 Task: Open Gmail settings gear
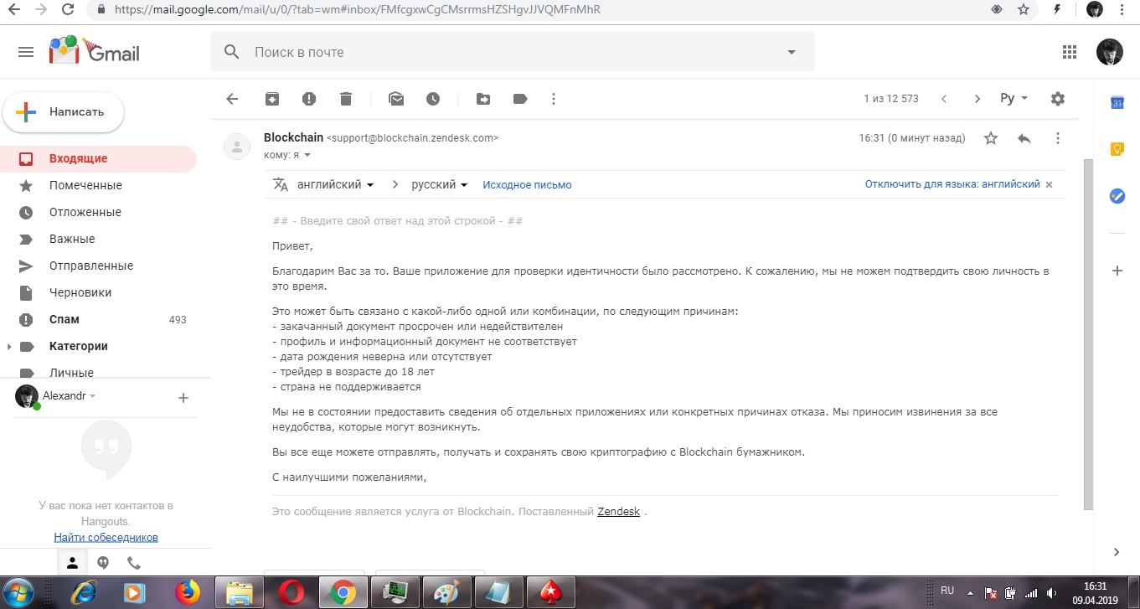coord(1058,99)
